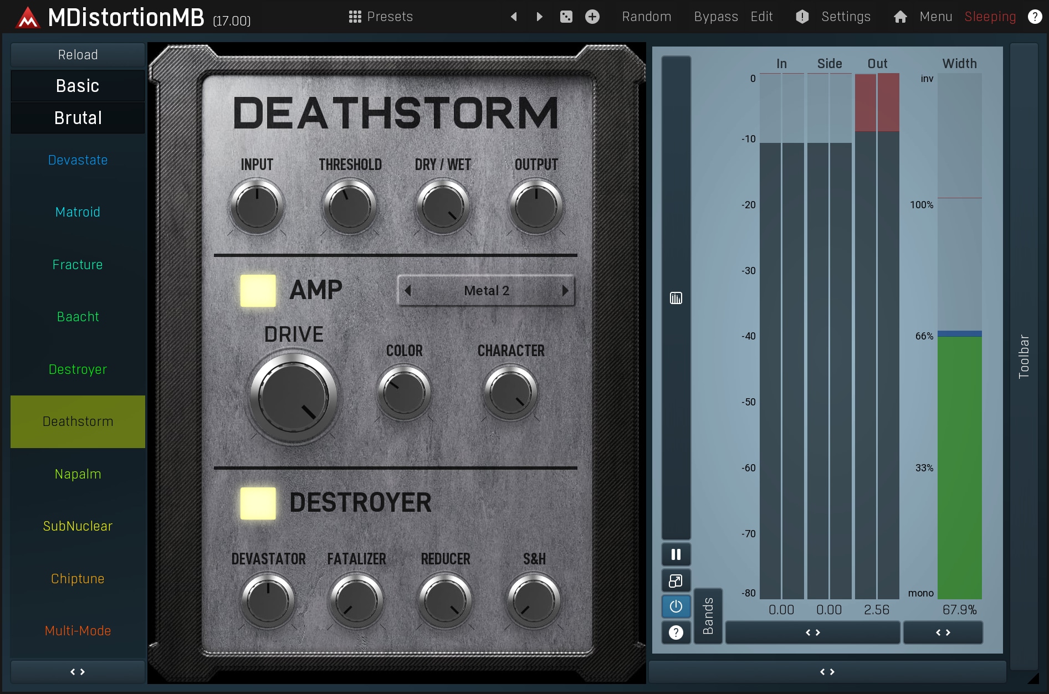Click the help question mark in top bar
1049x694 pixels.
(x=1034, y=17)
